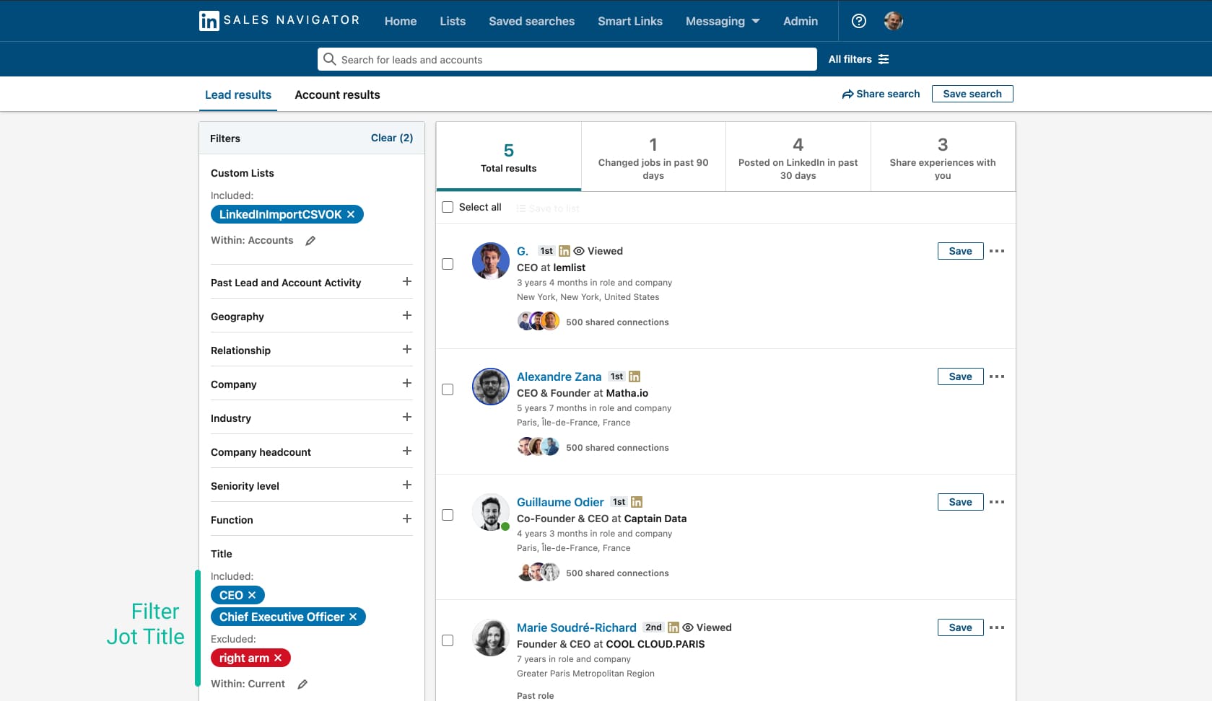Screen dimensions: 1212x701
Task: Click LinkedIn badge beside Alexandre Zana
Action: click(x=635, y=376)
